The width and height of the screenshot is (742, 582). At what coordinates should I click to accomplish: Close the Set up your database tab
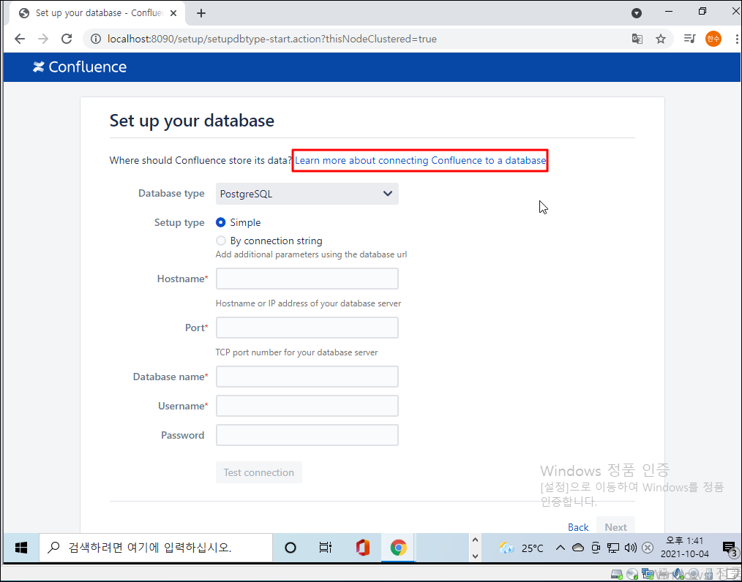(173, 13)
